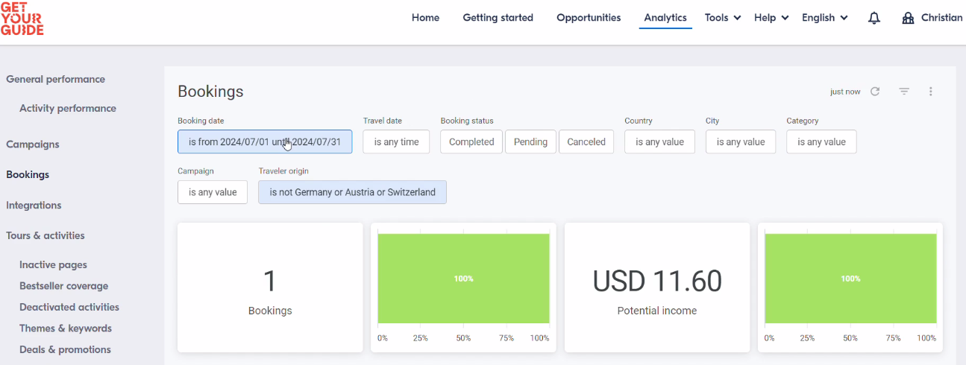
Task: Open the dashboard filters icon
Action: [x=904, y=92]
